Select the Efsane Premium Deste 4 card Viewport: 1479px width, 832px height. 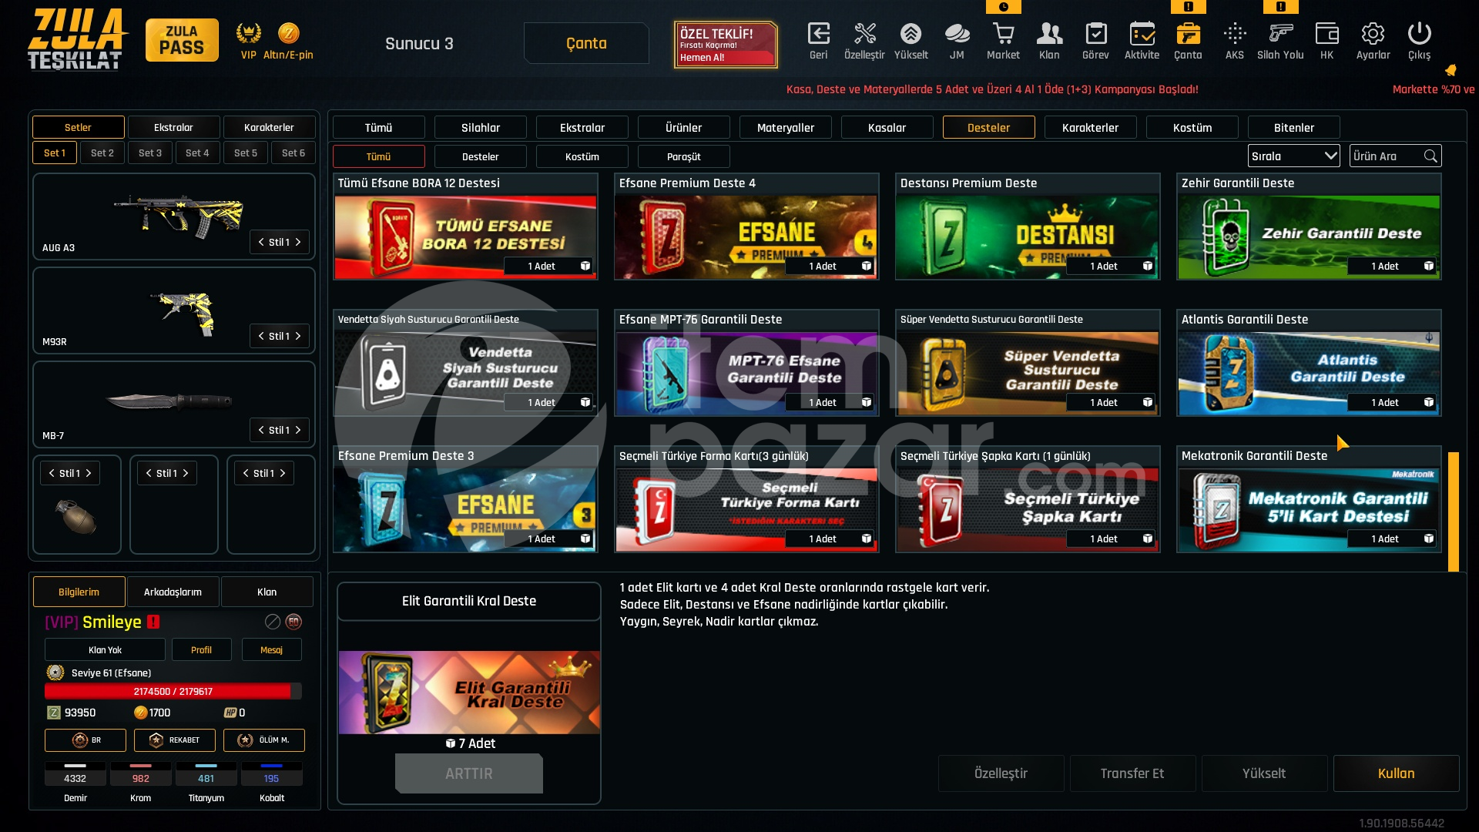click(x=746, y=226)
